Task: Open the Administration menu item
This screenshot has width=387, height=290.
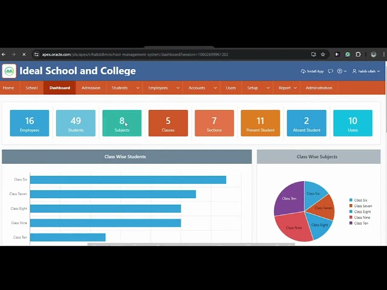Action: click(x=319, y=88)
